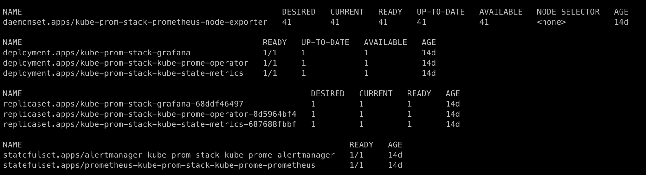Click the grafana deployment READY 1/1 value
The height and width of the screenshot is (175, 646).
pyautogui.click(x=270, y=53)
